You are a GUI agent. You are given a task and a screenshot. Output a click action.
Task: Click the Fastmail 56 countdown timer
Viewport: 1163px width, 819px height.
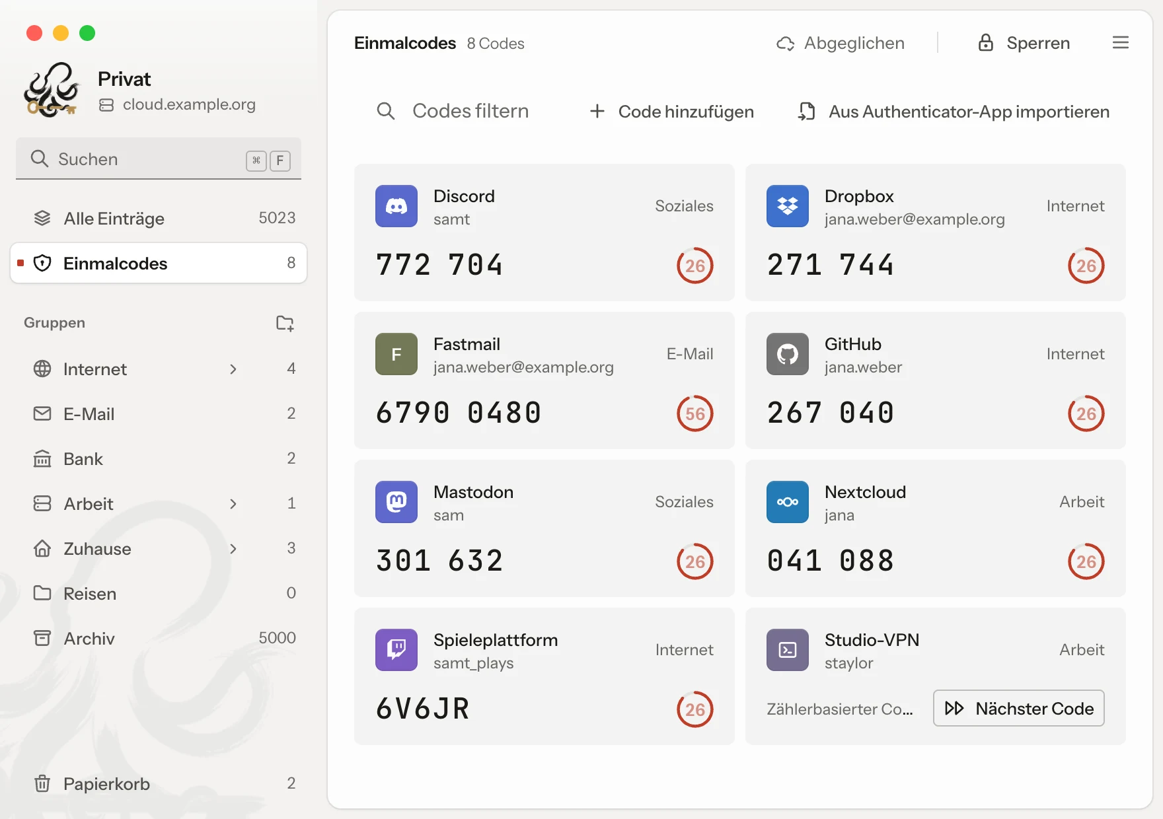click(x=695, y=413)
